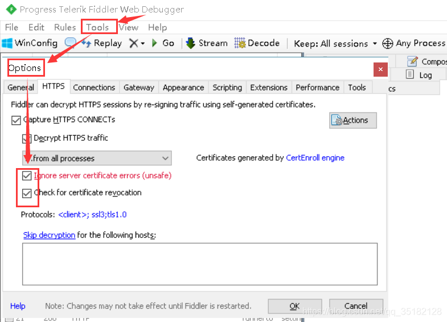Click the OK button
This screenshot has width=447, height=322.
[x=295, y=306]
